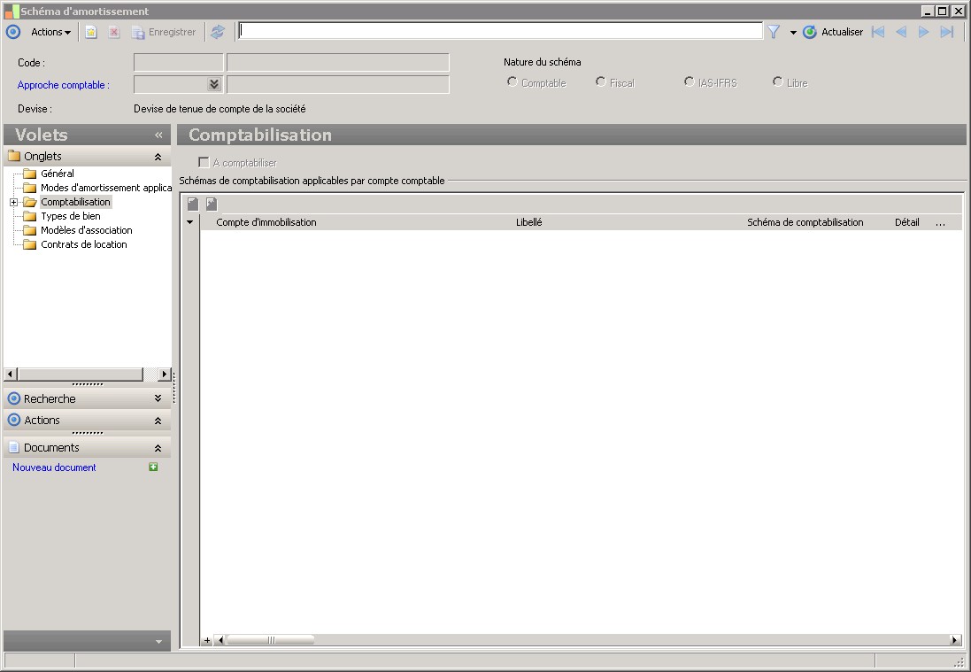Collapse the Onglets section
Image resolution: width=971 pixels, height=672 pixels.
click(x=158, y=157)
